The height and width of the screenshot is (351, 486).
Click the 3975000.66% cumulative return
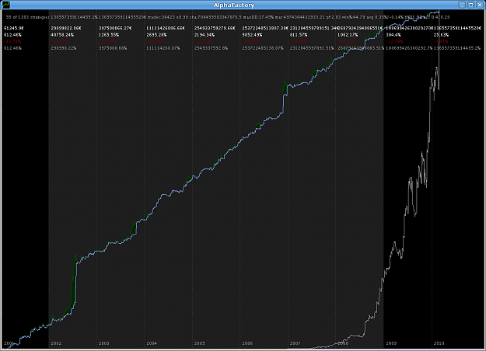coord(113,48)
